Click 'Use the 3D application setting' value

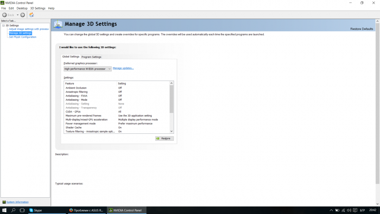tap(135, 116)
